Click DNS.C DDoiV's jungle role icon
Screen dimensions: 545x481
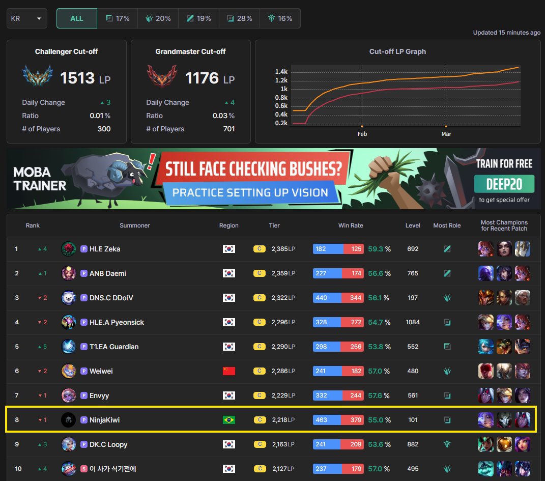(x=447, y=298)
